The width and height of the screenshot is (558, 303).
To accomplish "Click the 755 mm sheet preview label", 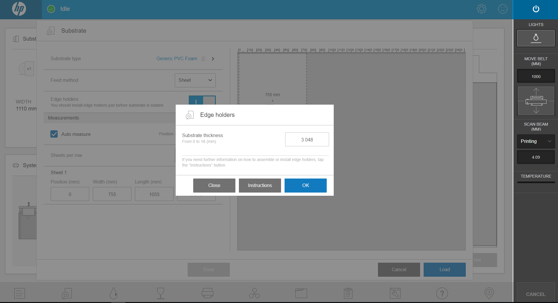I will [273, 95].
